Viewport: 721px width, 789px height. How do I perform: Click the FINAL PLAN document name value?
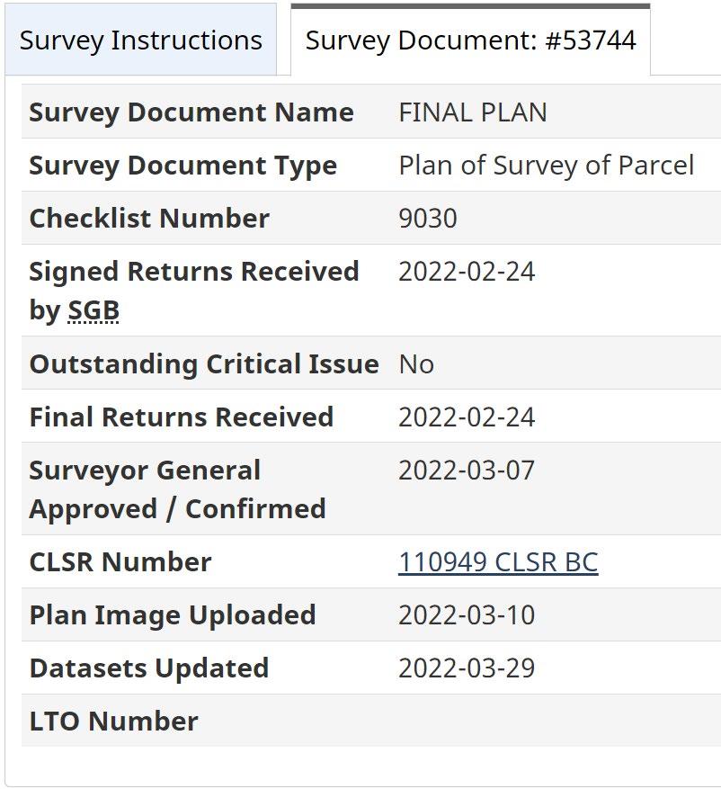click(473, 112)
